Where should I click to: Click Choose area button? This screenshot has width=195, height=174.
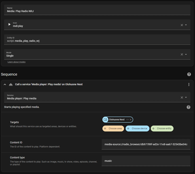[x=113, y=129]
